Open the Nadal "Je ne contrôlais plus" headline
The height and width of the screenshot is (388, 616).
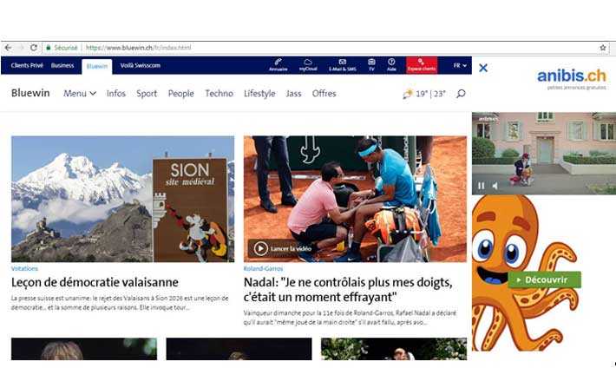pos(348,289)
